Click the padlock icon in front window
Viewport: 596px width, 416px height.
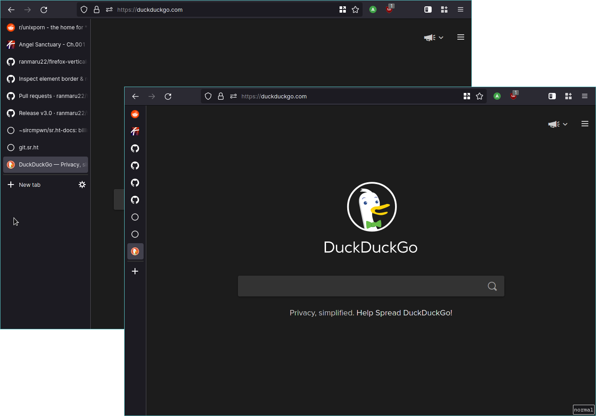pos(221,96)
